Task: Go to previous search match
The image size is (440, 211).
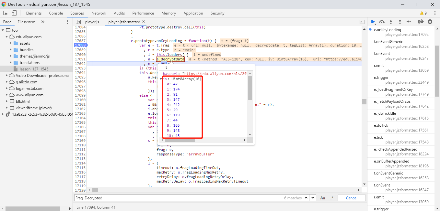Action: tap(306, 198)
